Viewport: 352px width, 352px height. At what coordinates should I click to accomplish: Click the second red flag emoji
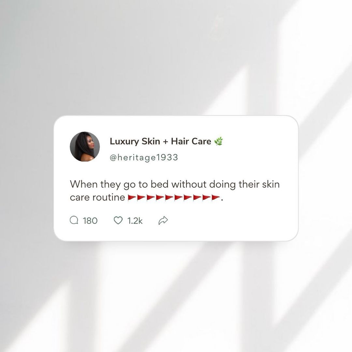tap(141, 198)
